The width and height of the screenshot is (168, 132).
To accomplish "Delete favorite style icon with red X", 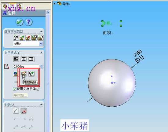I will pos(28,38).
